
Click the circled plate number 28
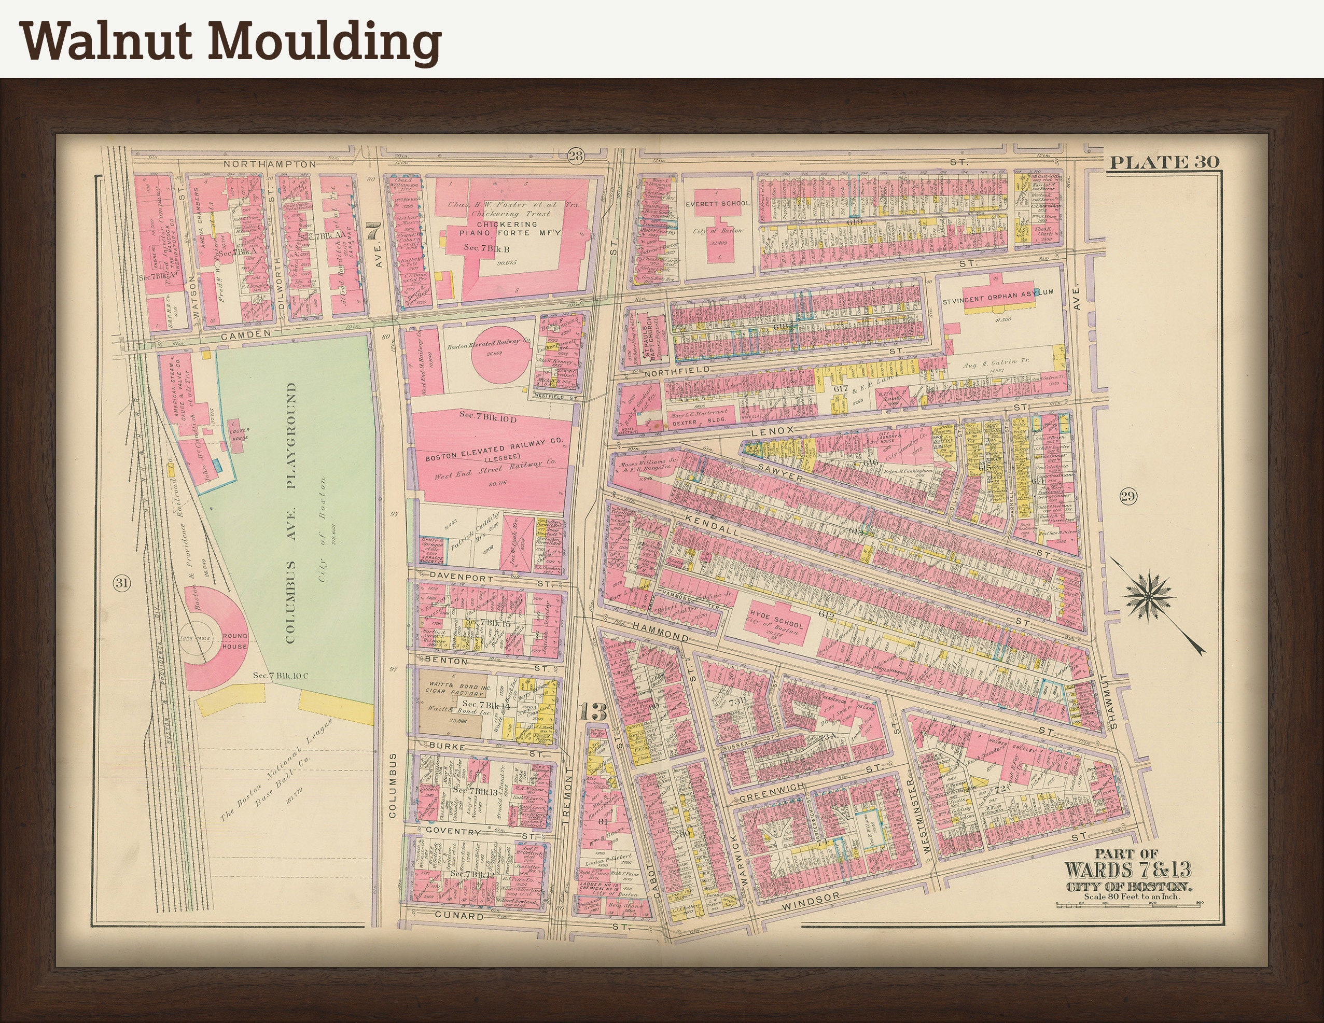[x=575, y=157]
